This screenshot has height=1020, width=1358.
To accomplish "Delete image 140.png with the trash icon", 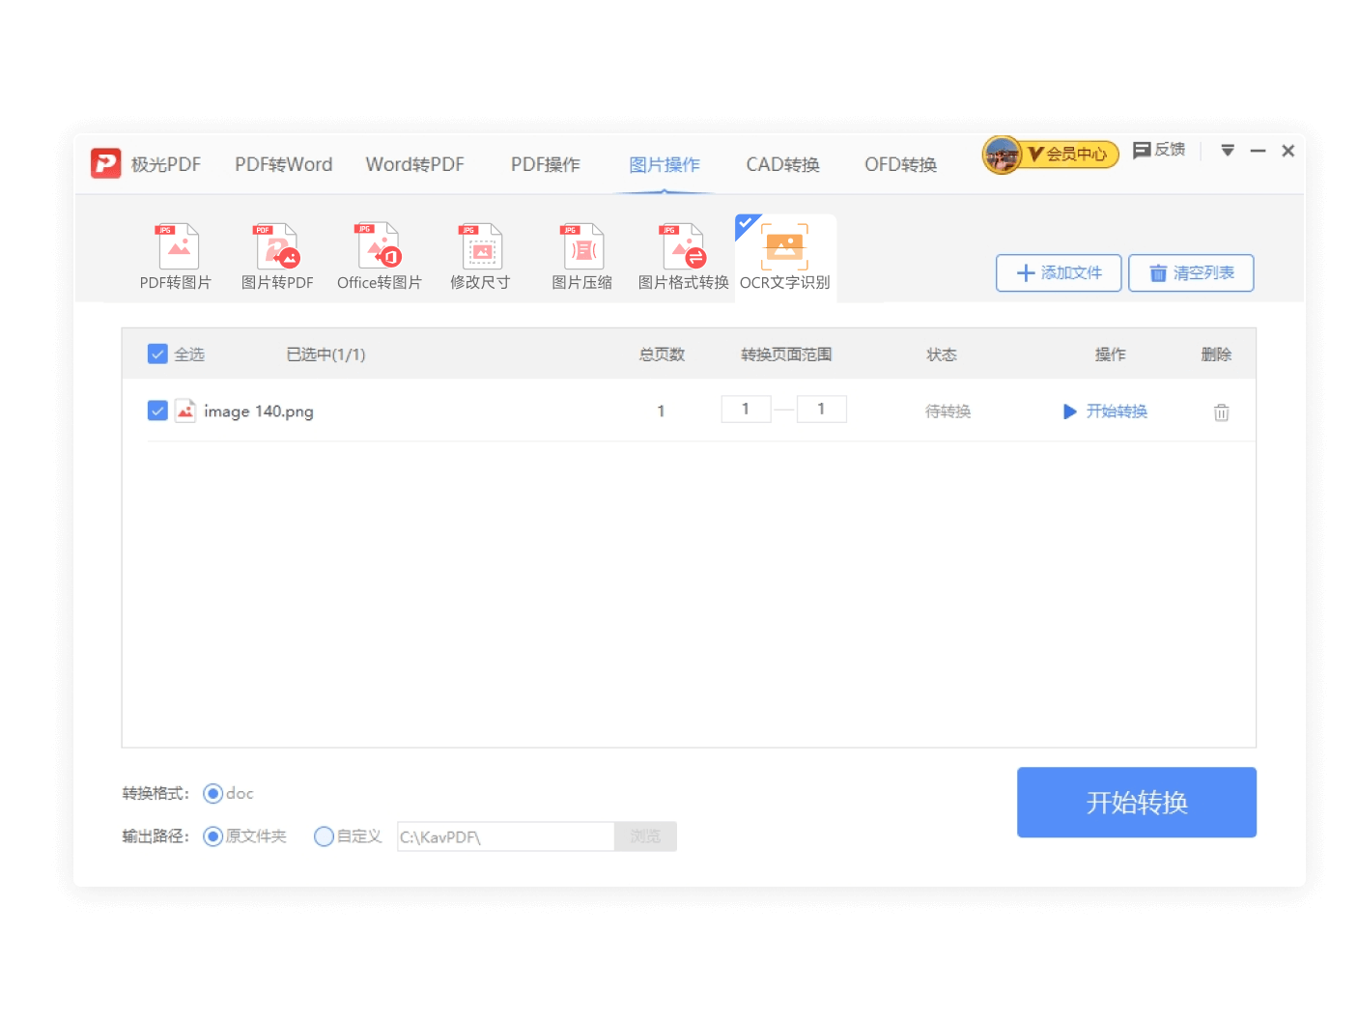I will (x=1221, y=411).
